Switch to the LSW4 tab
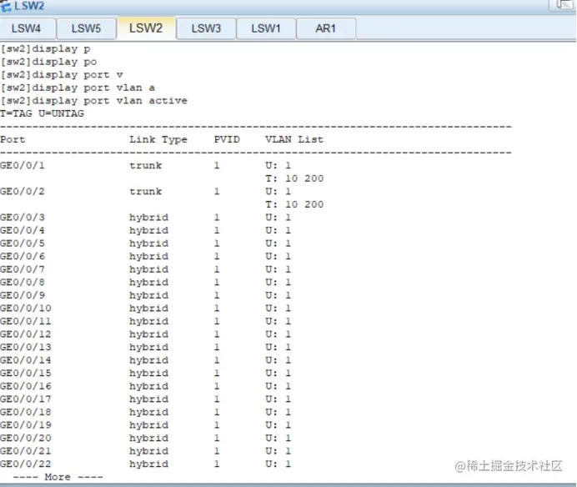Viewport: 577px width, 487px height. click(26, 28)
